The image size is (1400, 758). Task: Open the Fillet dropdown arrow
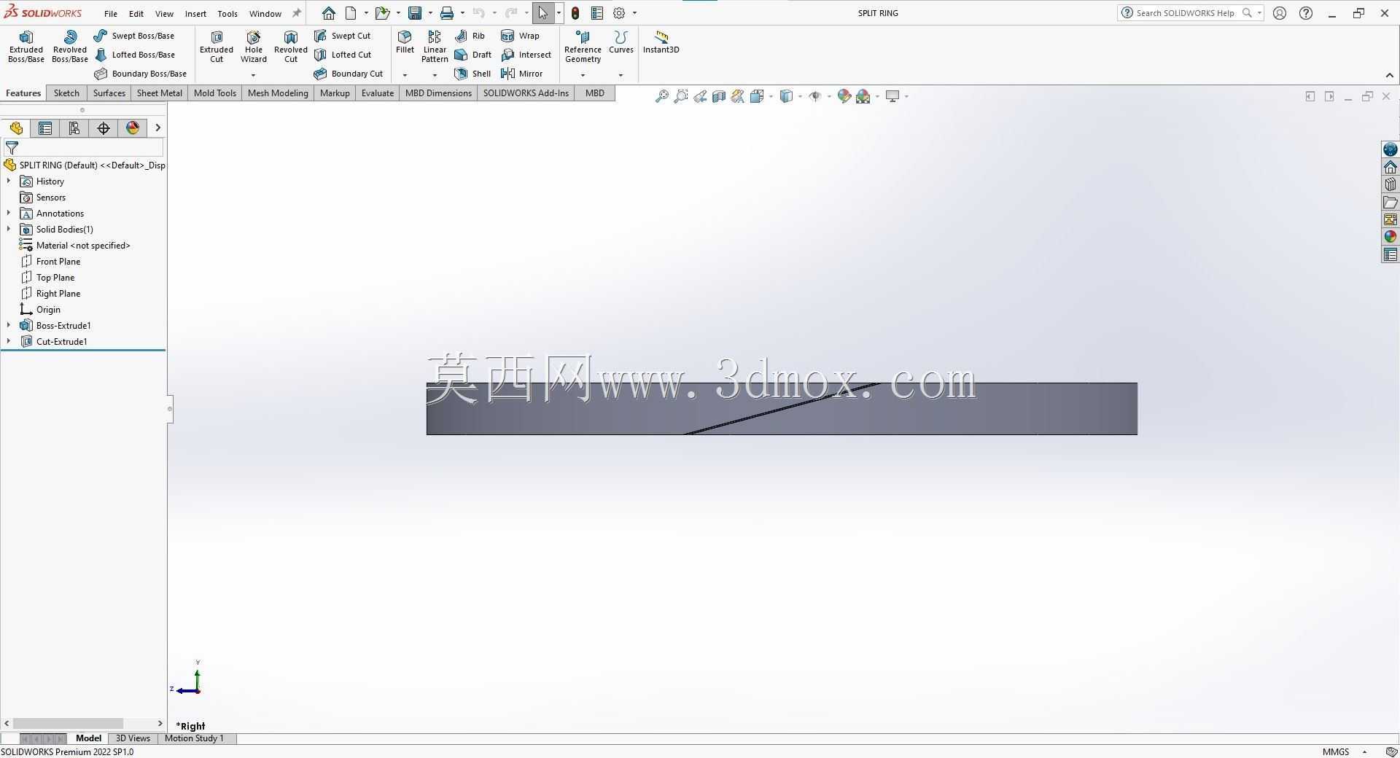click(x=405, y=75)
